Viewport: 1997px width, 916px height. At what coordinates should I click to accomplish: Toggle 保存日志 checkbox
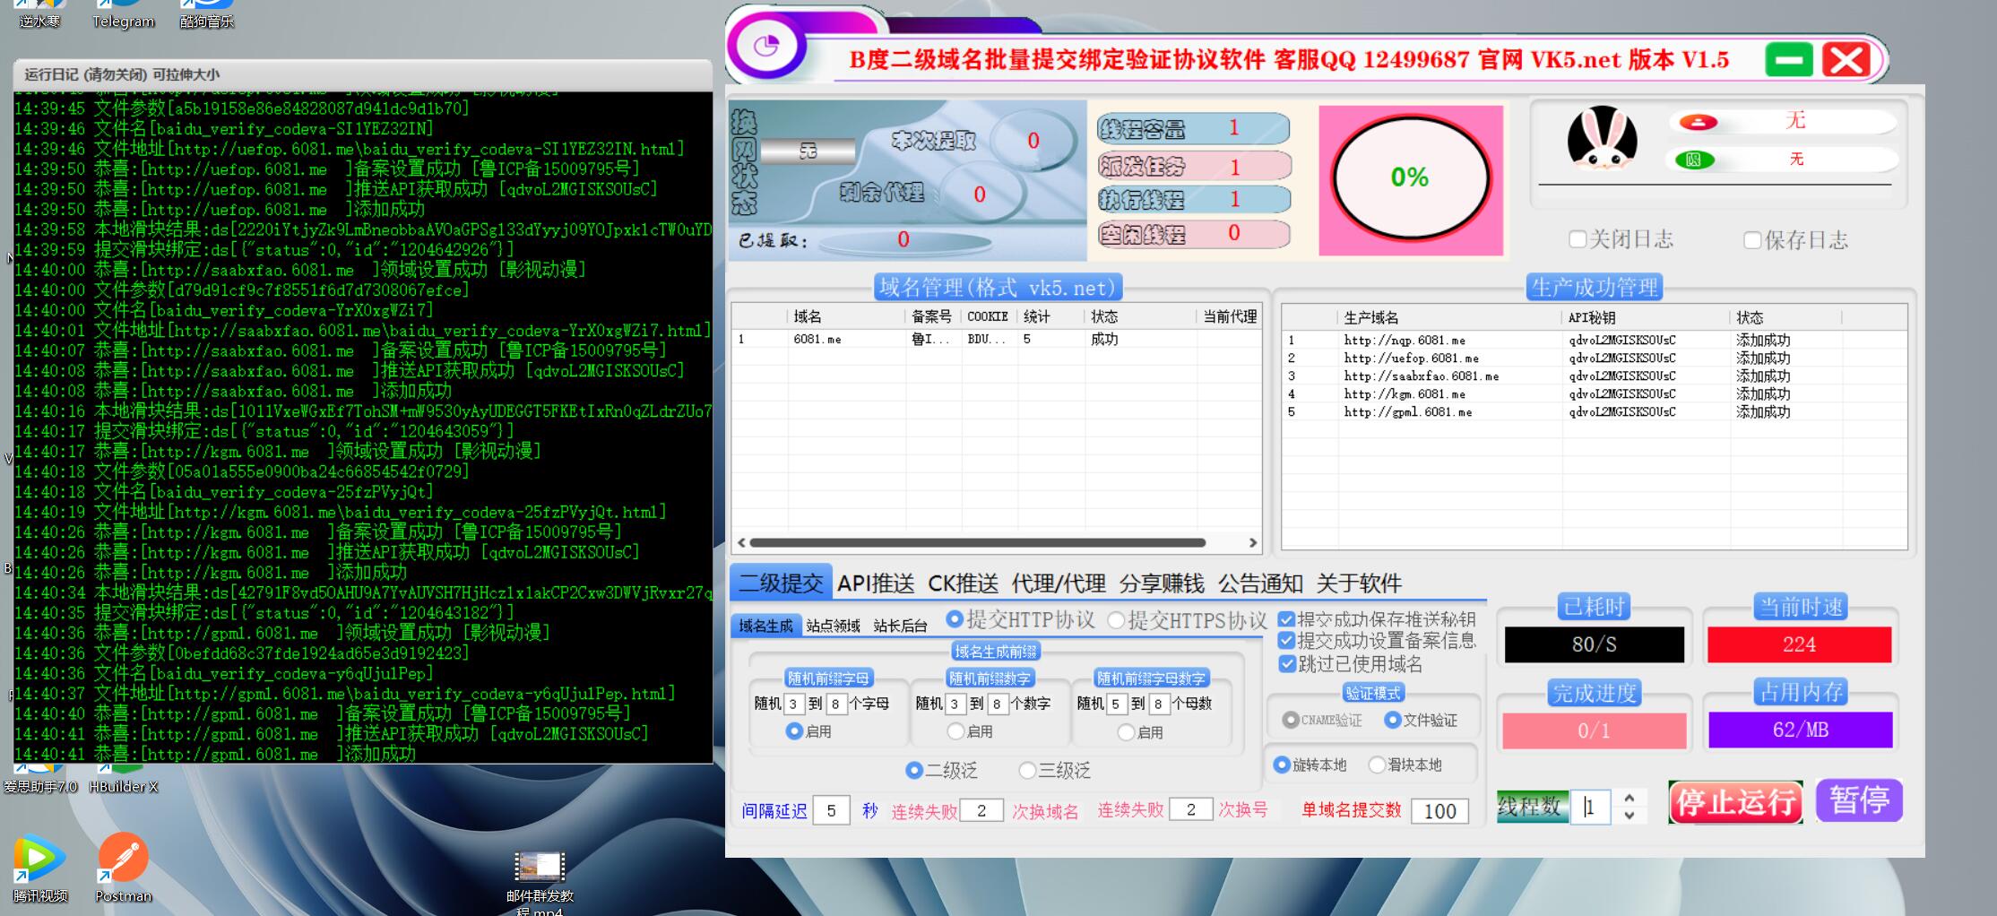tap(1752, 240)
